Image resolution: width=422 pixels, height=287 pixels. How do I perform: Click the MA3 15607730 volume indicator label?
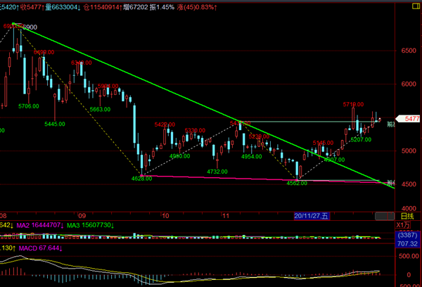[90, 225]
